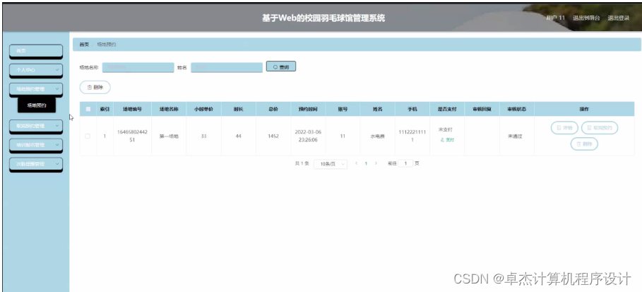Click the 预约时间 column header

coord(308,110)
